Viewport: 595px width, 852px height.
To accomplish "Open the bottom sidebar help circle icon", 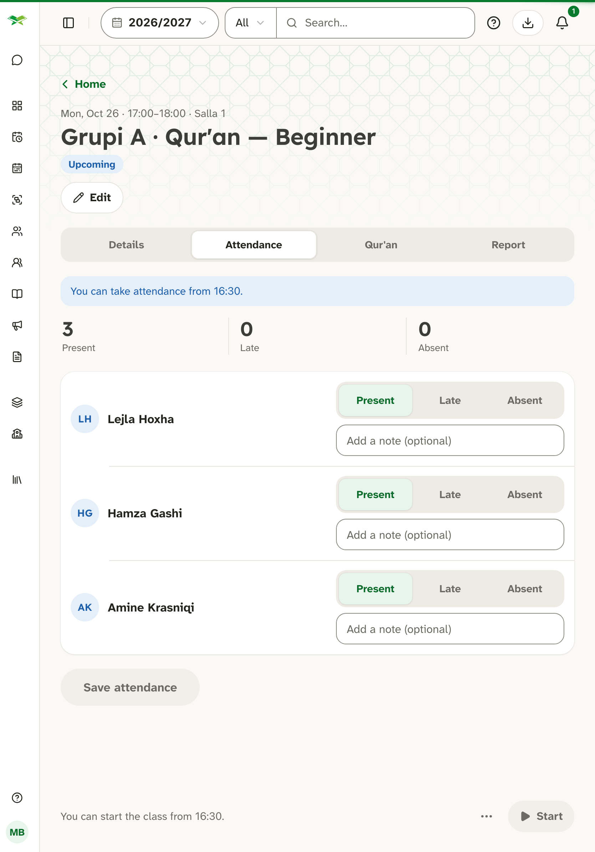I will 17,798.
